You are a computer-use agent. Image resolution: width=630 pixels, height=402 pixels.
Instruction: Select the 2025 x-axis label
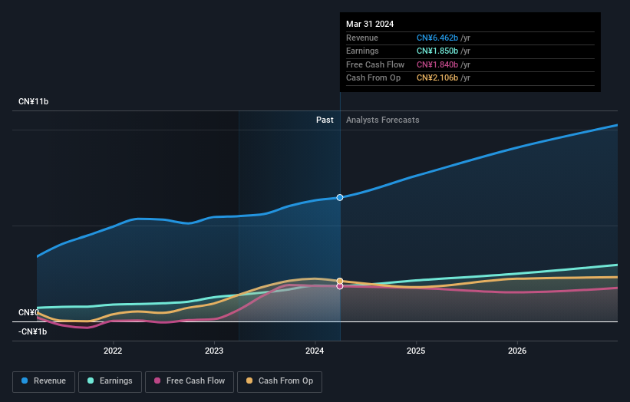[x=416, y=351]
